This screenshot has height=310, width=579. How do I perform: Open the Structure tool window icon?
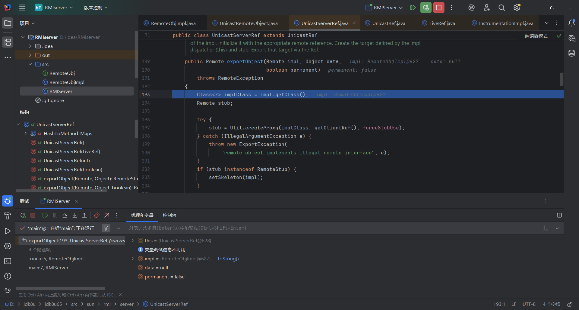pos(8,42)
